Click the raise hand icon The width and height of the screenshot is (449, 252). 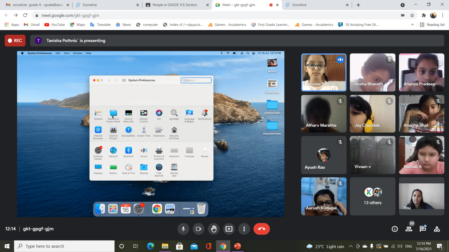coord(214,229)
